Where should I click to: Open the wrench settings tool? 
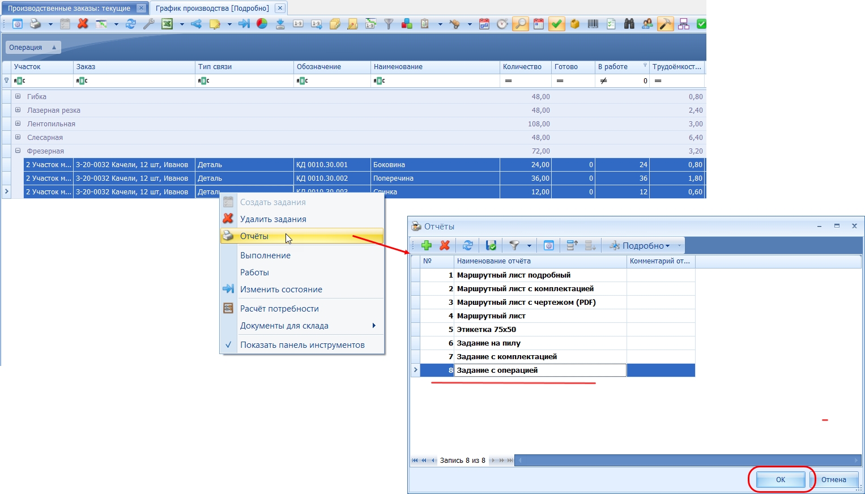pyautogui.click(x=148, y=24)
